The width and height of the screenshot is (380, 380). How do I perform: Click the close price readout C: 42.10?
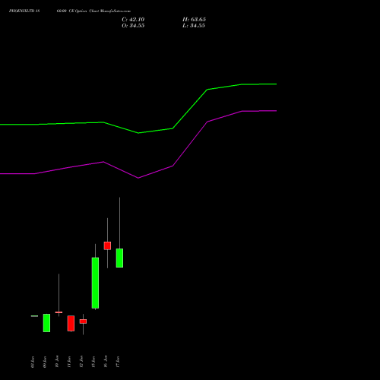point(133,20)
